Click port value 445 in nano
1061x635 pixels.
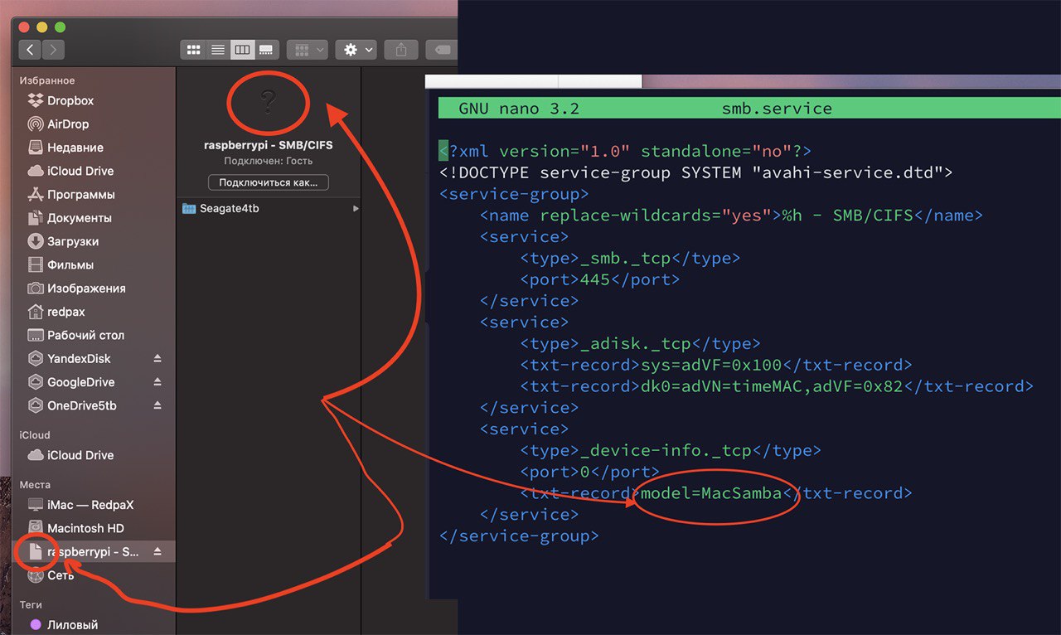(595, 279)
